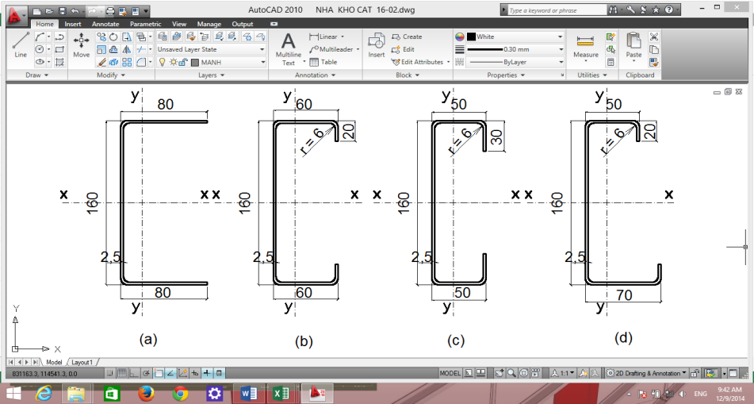Open the 0.30 mm lineweight dropdown
Image resolution: width=754 pixels, height=404 pixels.
click(x=515, y=49)
